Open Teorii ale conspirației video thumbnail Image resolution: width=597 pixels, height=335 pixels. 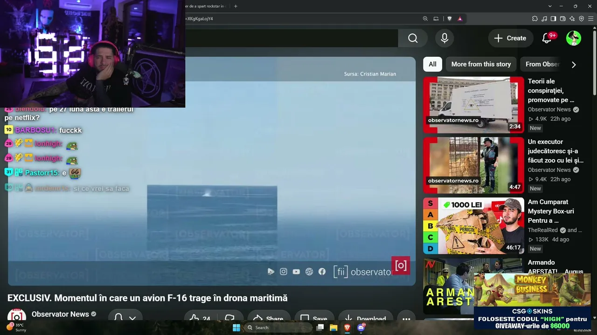(473, 105)
